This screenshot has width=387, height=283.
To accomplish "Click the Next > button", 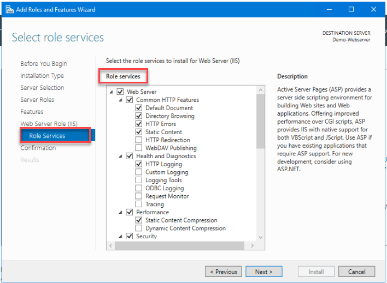I will (x=263, y=272).
